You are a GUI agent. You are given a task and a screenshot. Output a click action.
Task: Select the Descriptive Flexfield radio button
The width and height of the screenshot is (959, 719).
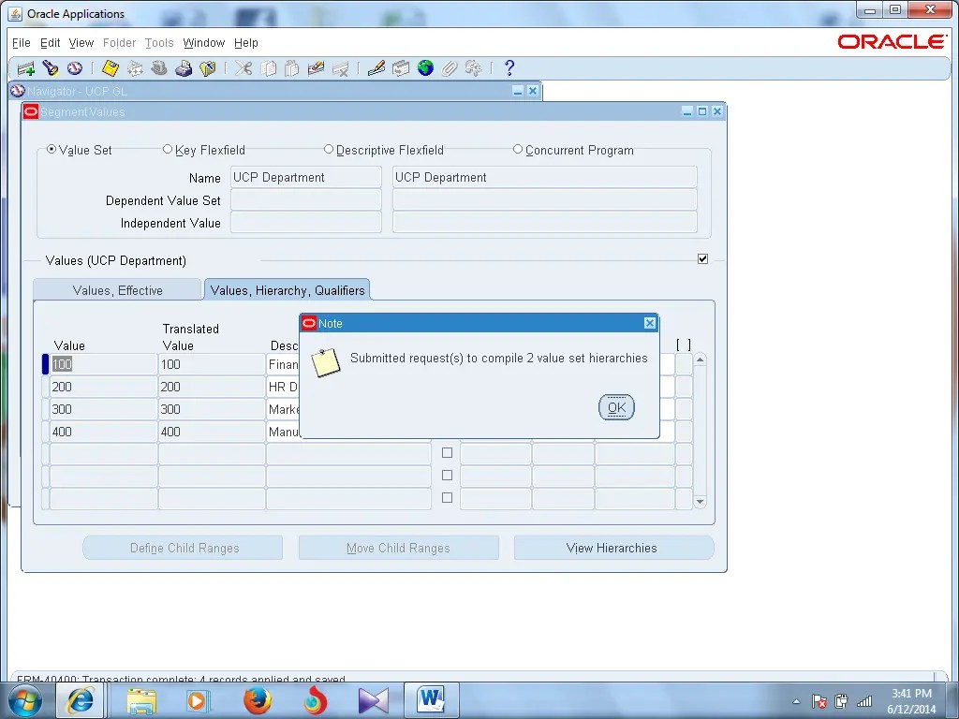click(329, 149)
